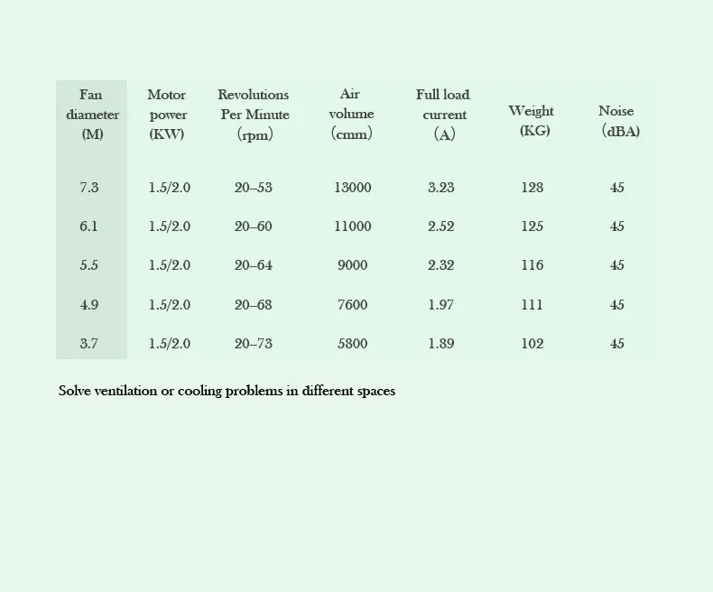Viewport: 713px width, 592px height.
Task: Select the "Motor power (KW)" column header
Action: coord(168,115)
